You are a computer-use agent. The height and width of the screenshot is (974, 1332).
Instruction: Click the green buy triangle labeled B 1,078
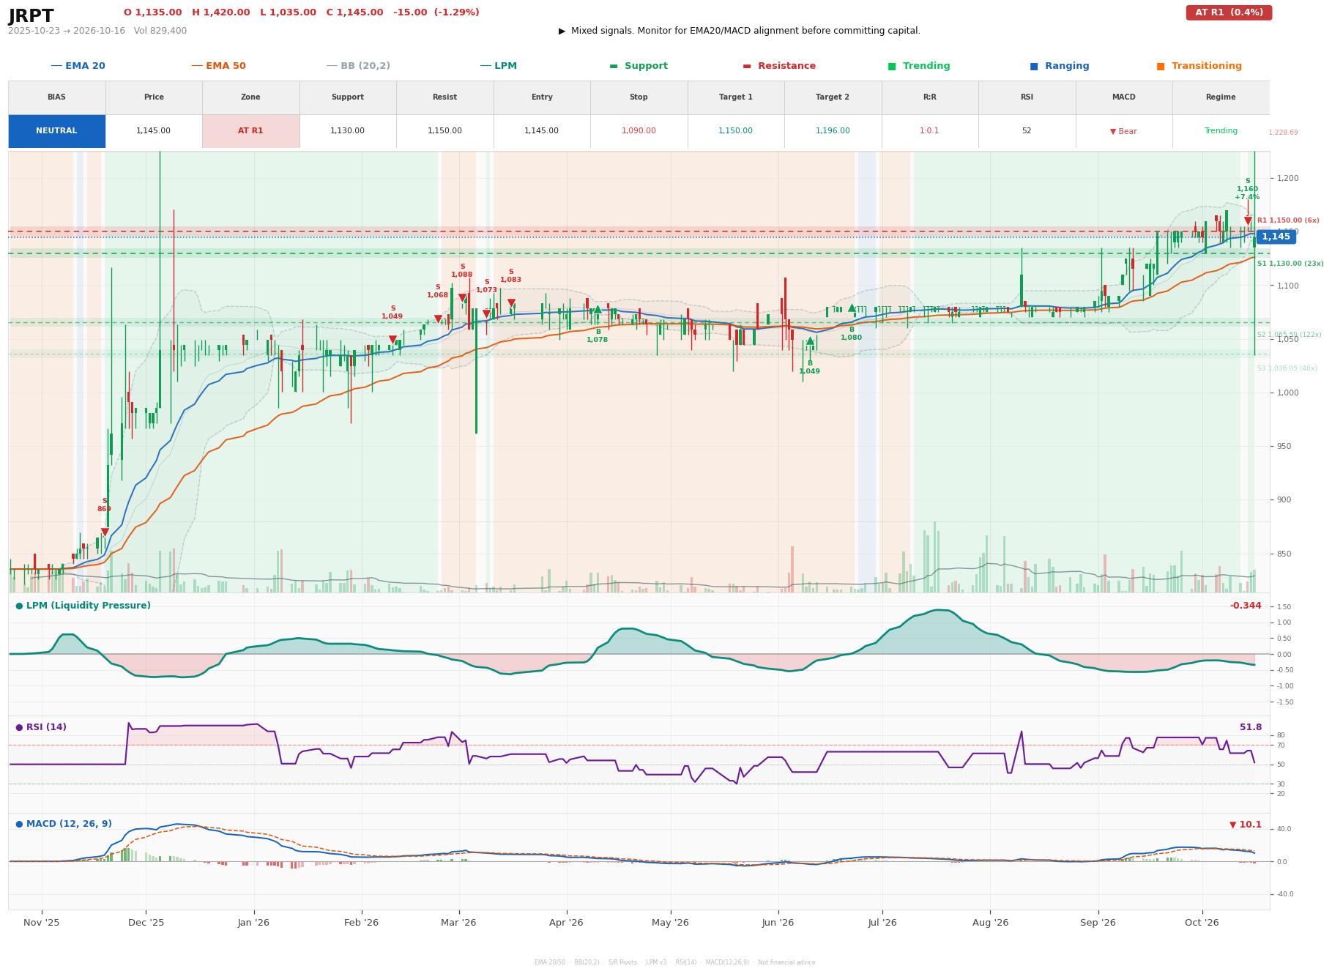(598, 309)
